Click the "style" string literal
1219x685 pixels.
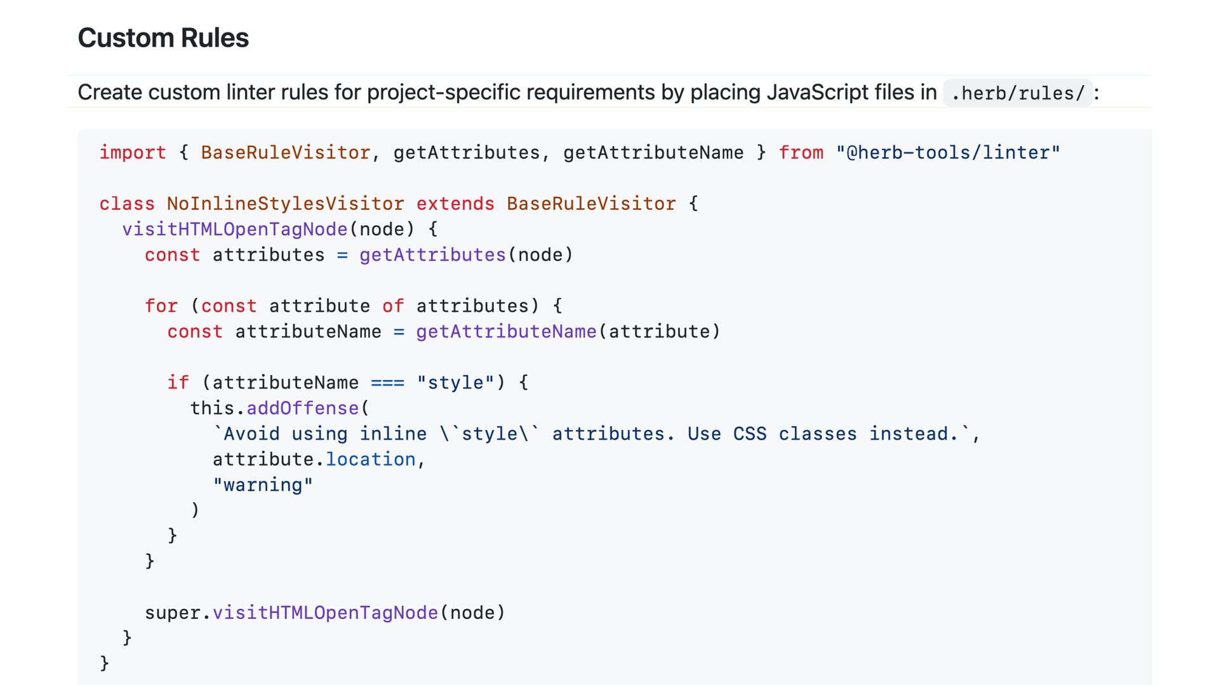455,382
